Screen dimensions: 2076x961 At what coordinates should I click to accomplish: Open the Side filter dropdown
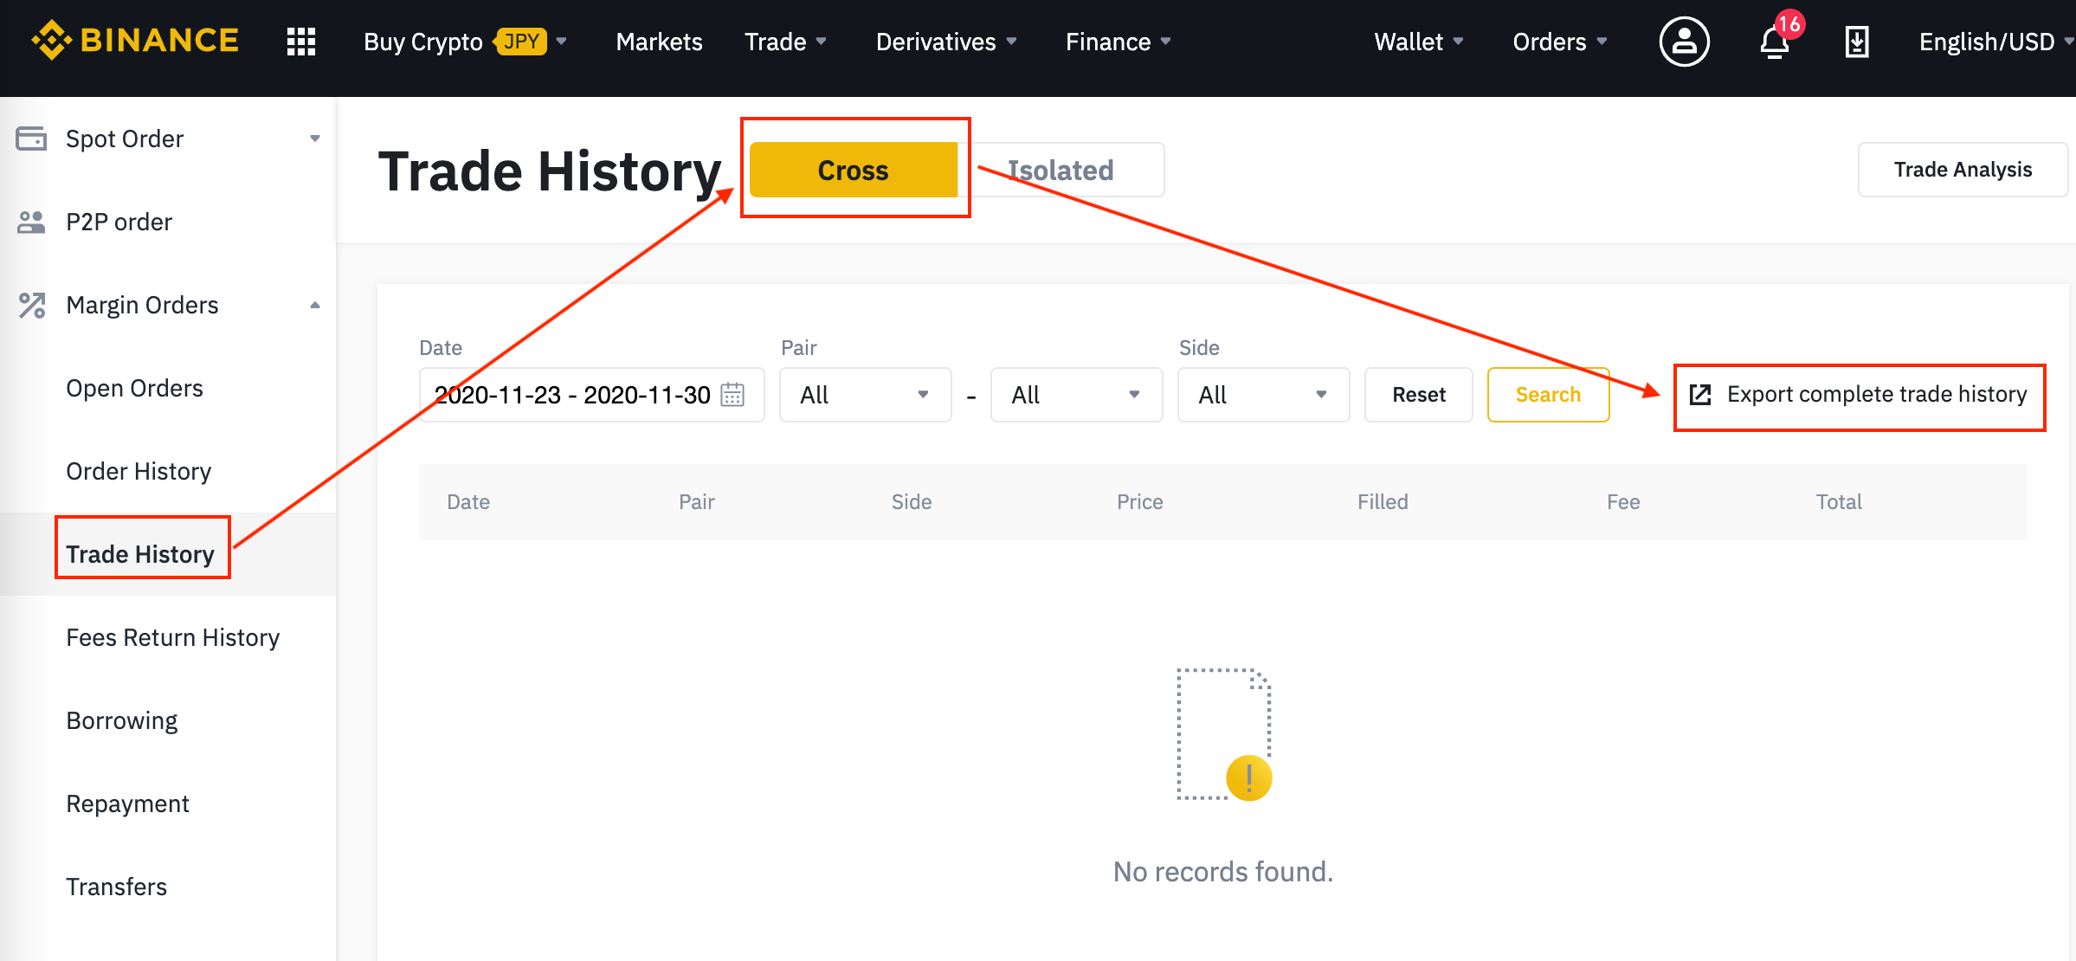1263,395
